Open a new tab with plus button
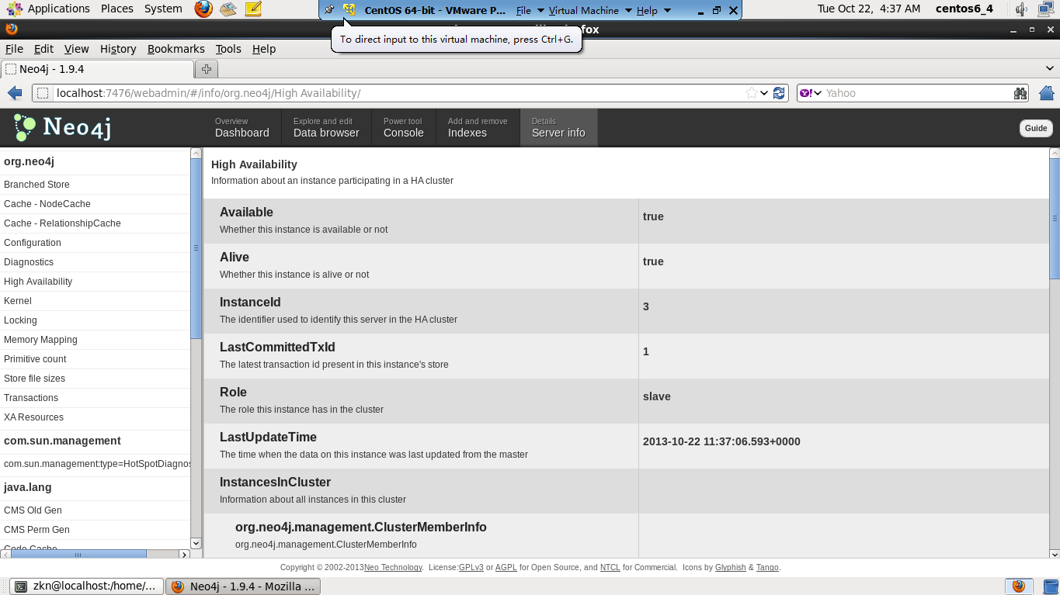 206,69
